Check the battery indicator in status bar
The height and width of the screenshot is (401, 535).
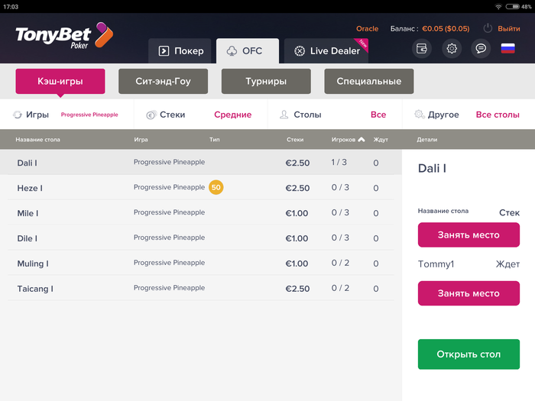[x=512, y=6]
